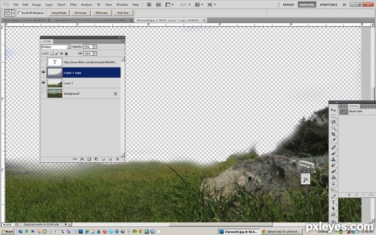Image resolution: width=376 pixels, height=235 pixels.
Task: Switch to the Paths tab
Action: point(353,106)
